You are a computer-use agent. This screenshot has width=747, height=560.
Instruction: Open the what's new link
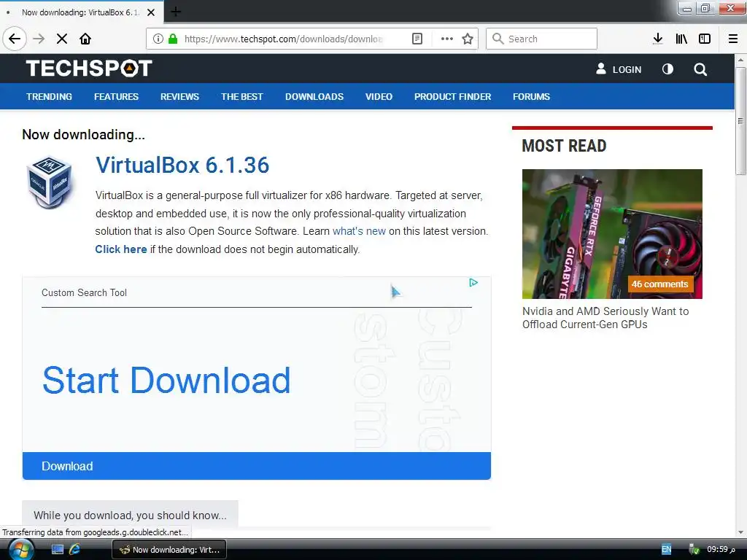pyautogui.click(x=359, y=231)
